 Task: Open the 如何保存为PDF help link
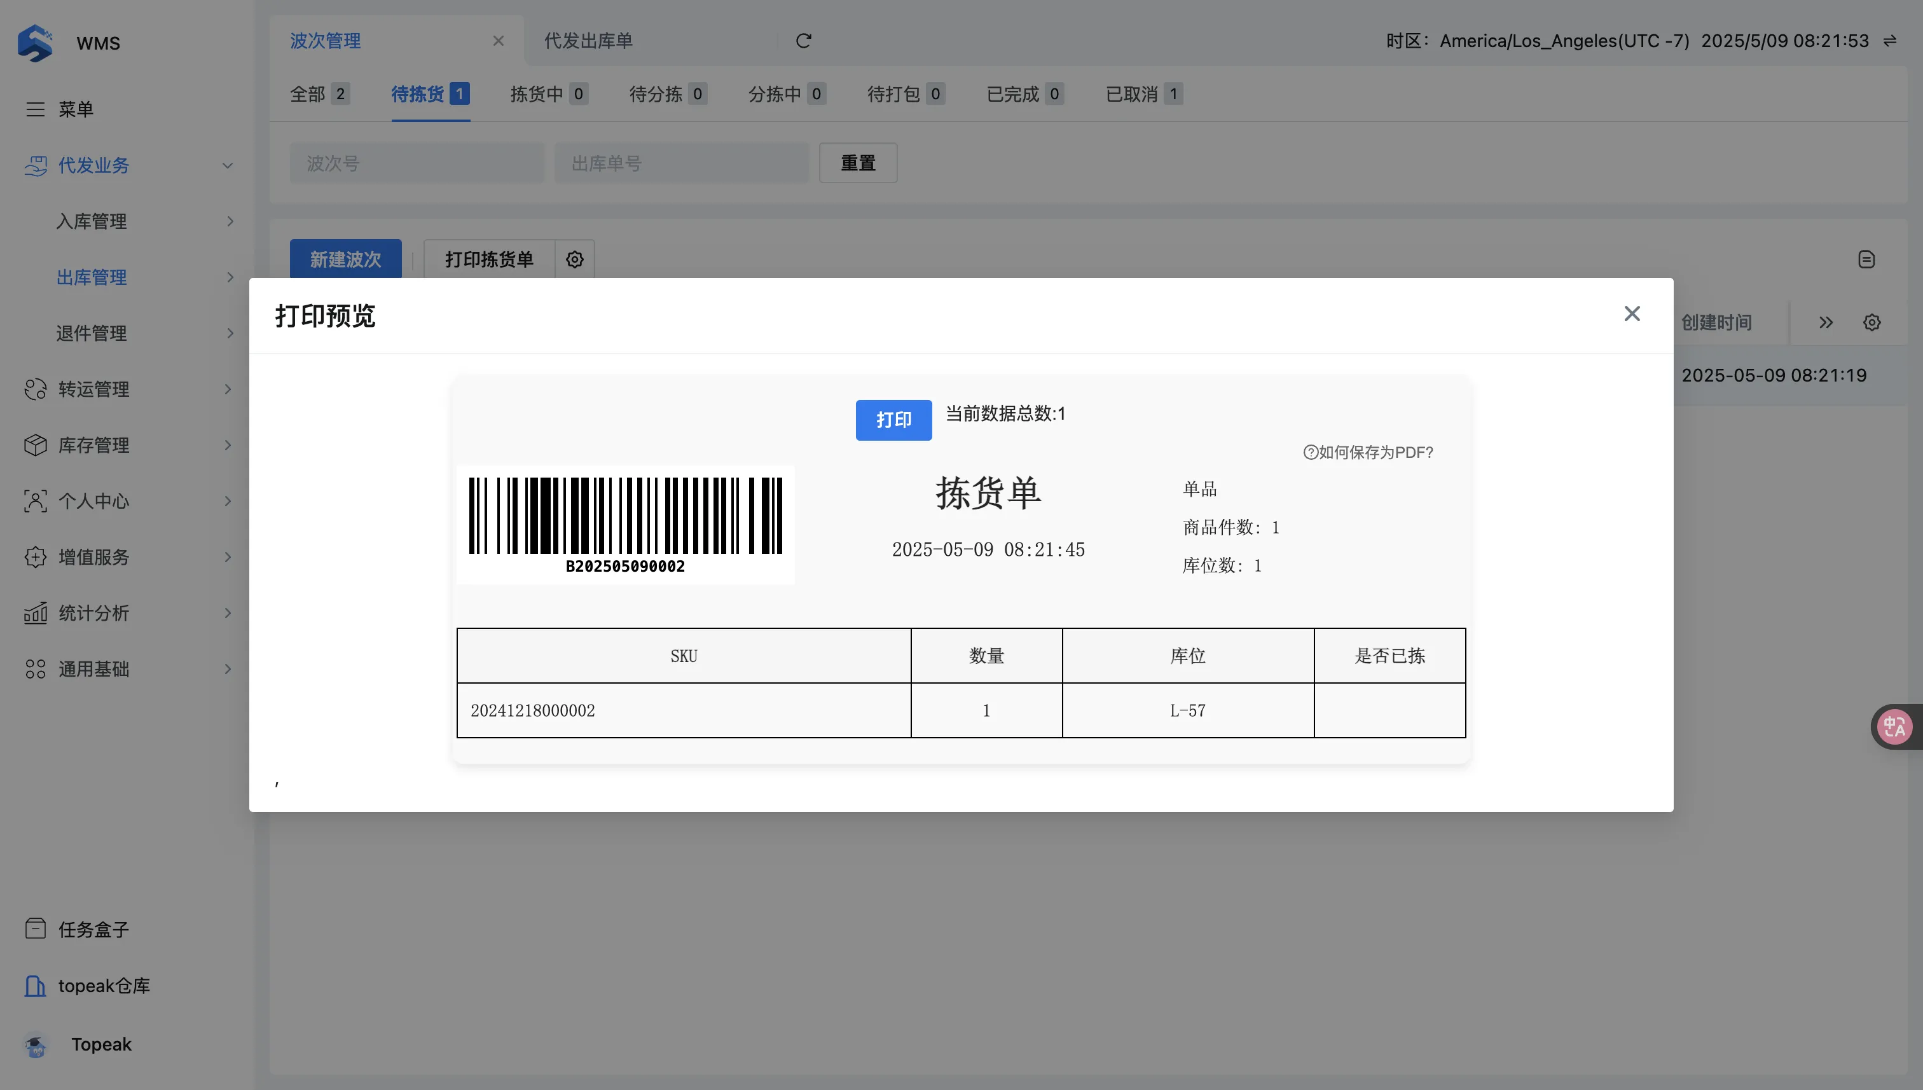[x=1368, y=452]
